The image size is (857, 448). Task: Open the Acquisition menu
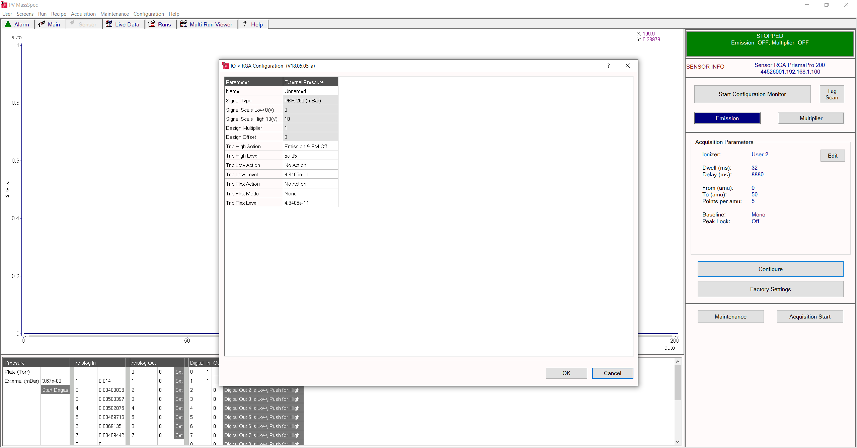pyautogui.click(x=83, y=14)
